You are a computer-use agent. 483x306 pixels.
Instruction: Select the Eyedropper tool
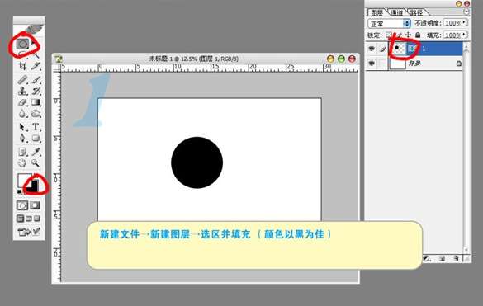(36, 152)
